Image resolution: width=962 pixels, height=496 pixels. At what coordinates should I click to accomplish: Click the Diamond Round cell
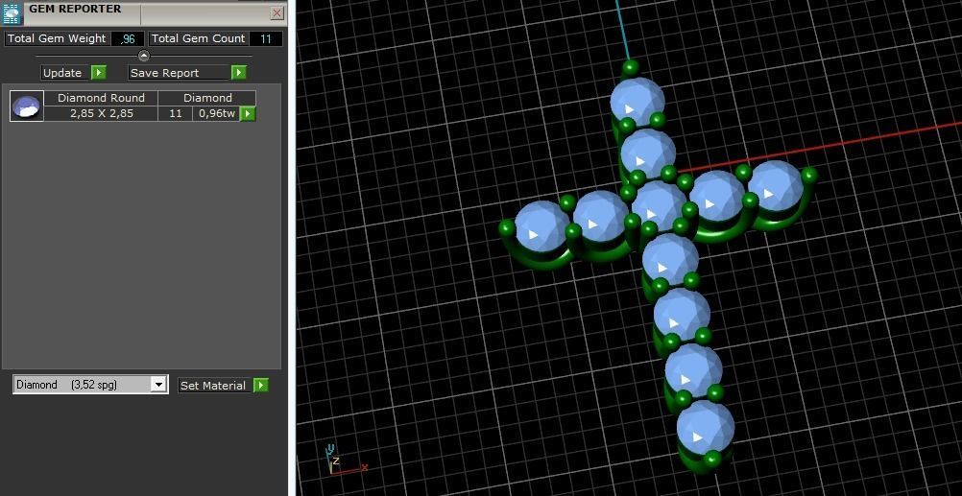point(101,98)
